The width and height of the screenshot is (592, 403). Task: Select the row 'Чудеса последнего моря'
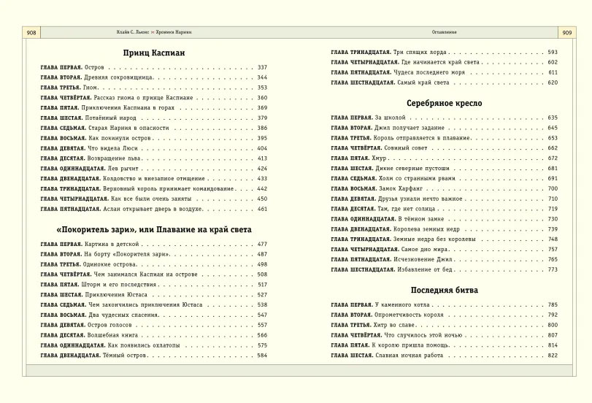(445, 72)
